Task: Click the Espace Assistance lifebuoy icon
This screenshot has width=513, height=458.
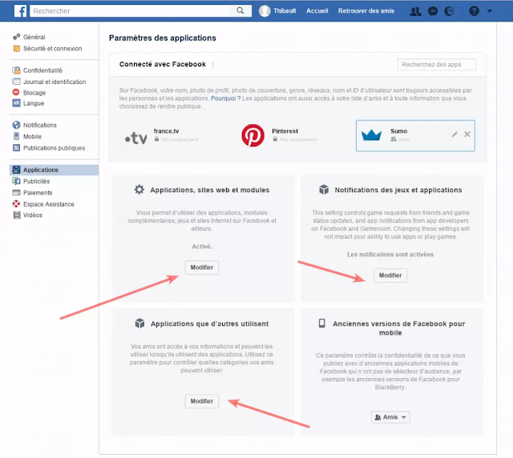Action: pyautogui.click(x=16, y=204)
